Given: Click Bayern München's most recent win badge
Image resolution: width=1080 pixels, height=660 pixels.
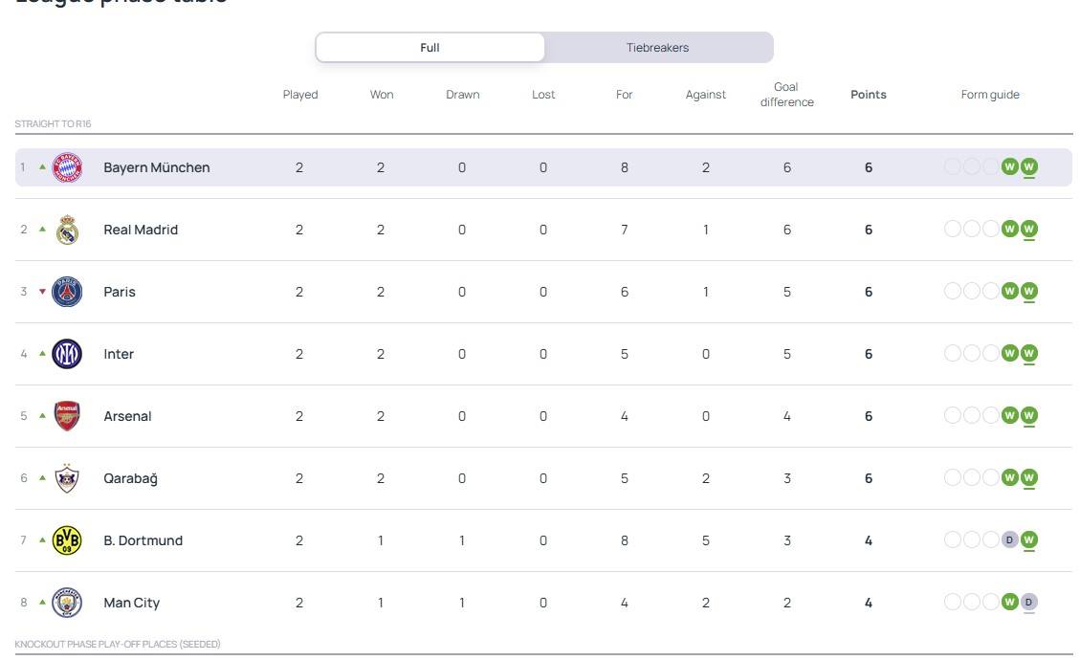Looking at the screenshot, I should pyautogui.click(x=1028, y=167).
